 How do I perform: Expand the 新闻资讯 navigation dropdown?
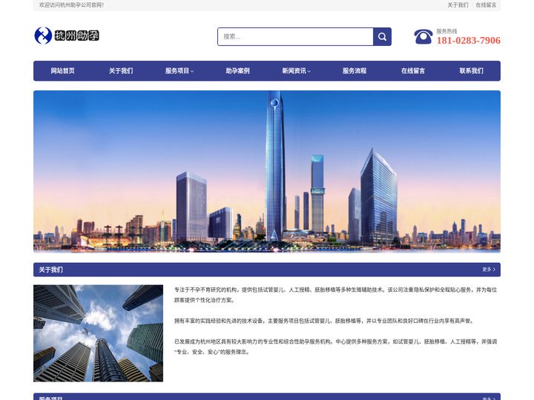[296, 71]
